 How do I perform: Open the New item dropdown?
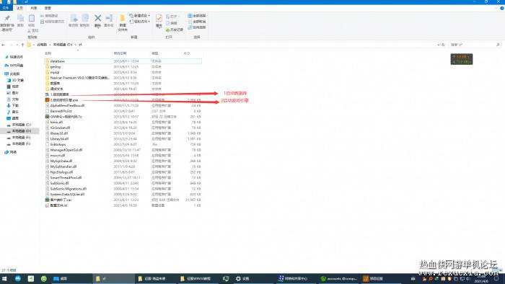[139, 15]
